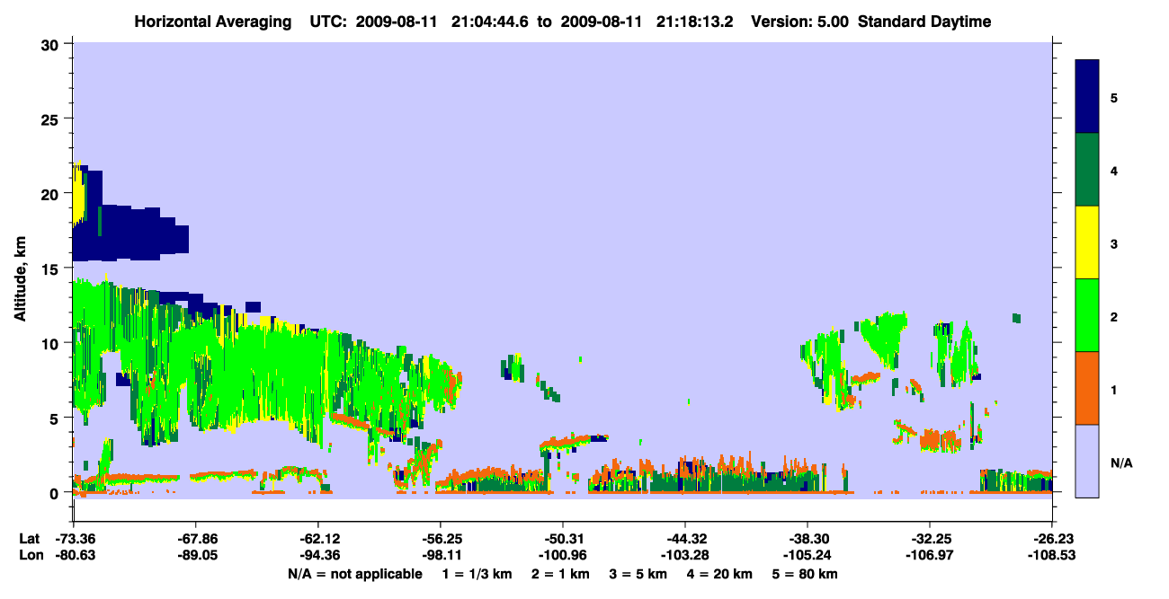Click the latitude value -26.23
Viewport: 1169px width, 599px height.
pyautogui.click(x=1052, y=539)
